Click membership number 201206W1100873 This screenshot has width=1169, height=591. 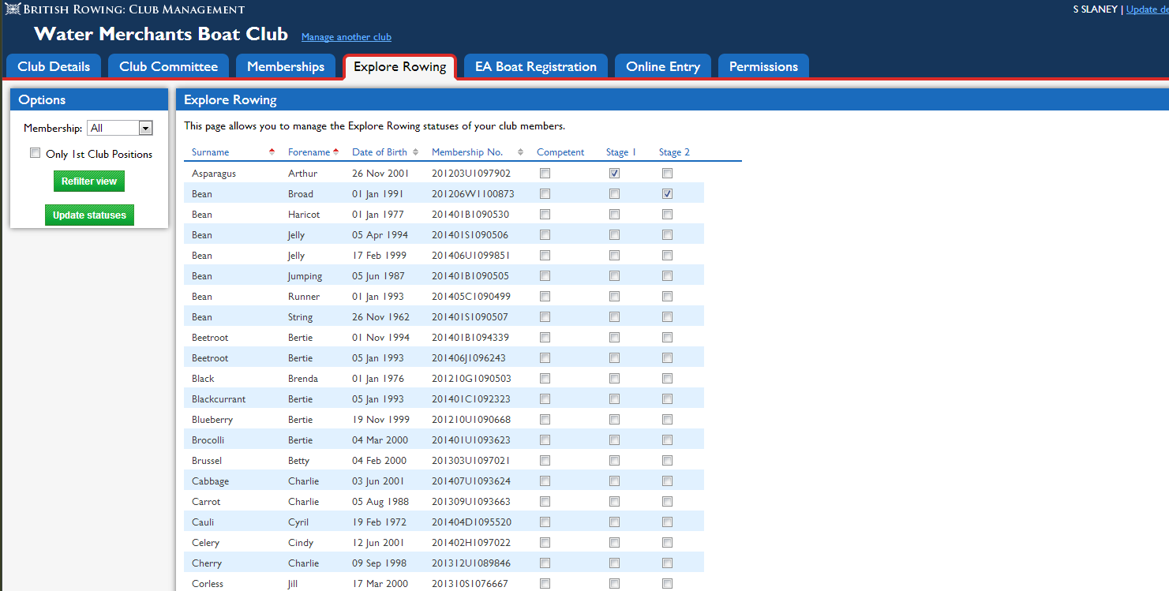pyautogui.click(x=473, y=194)
